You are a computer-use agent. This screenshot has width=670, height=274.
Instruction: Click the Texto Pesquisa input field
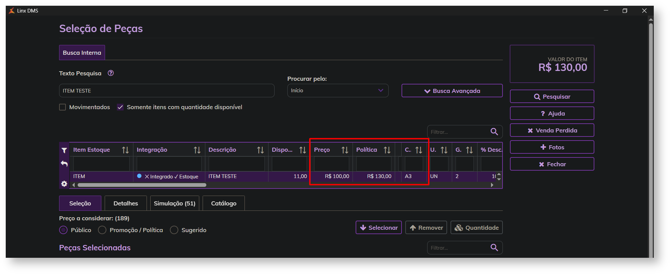pyautogui.click(x=166, y=91)
